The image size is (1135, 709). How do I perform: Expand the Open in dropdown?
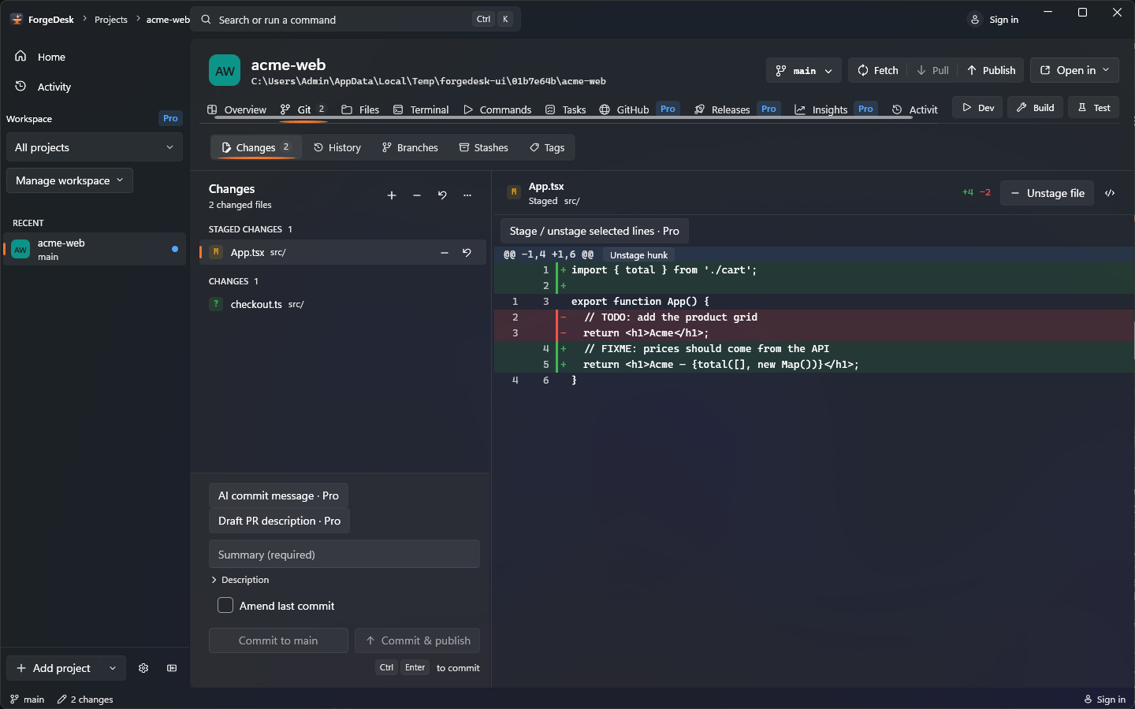1074,70
